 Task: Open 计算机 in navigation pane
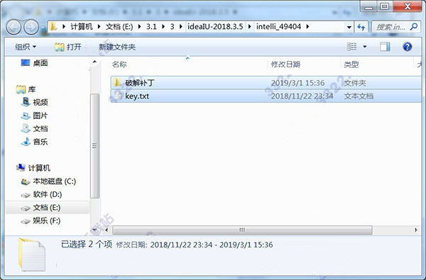tap(39, 168)
